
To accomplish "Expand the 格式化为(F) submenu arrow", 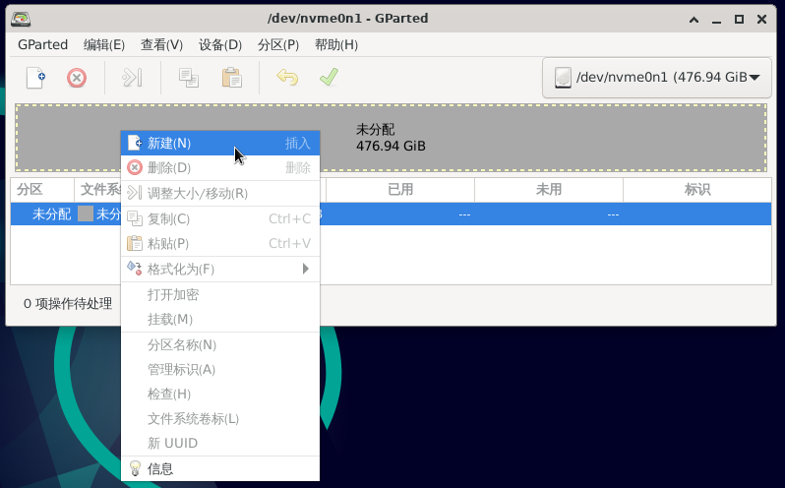I will tap(305, 269).
